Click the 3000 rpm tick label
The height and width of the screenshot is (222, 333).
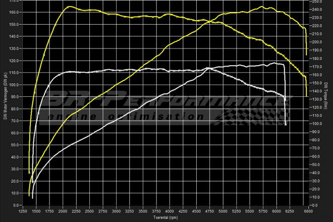pyautogui.click(x=116, y=210)
